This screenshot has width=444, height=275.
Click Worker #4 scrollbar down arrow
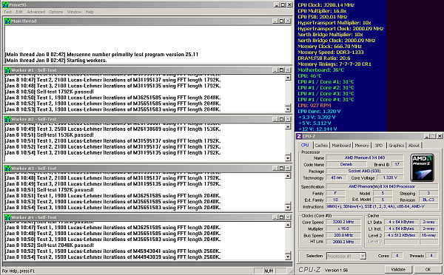pyautogui.click(x=288, y=257)
